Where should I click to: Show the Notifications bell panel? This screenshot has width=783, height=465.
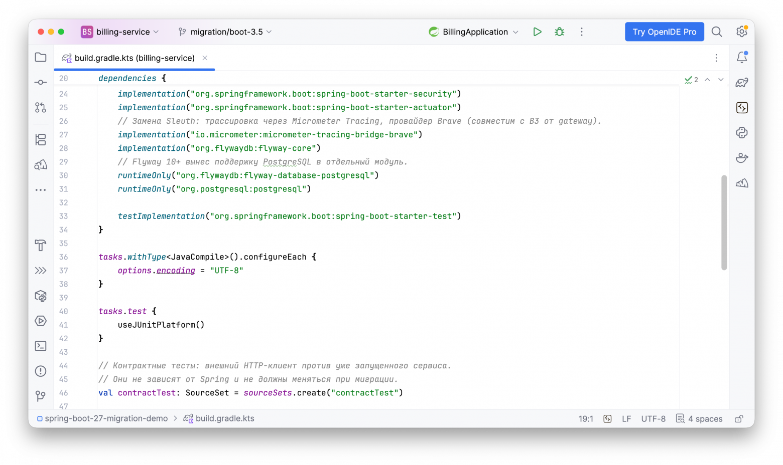point(742,57)
